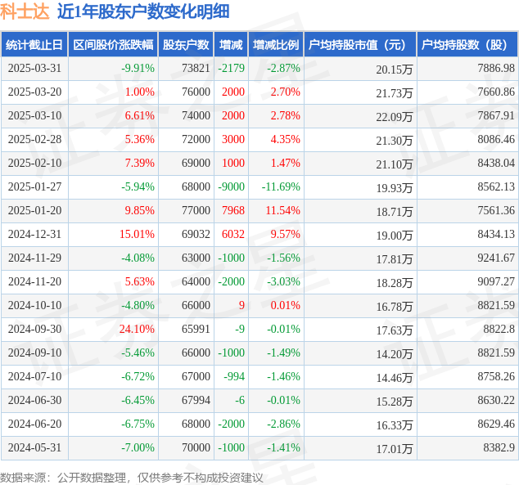
Task: Click the shareholder count 77000
Action: (x=196, y=210)
